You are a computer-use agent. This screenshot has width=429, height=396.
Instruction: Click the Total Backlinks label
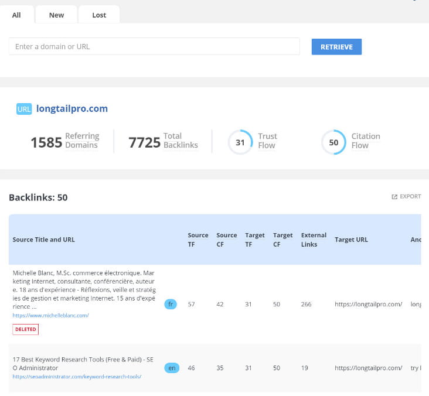point(180,141)
